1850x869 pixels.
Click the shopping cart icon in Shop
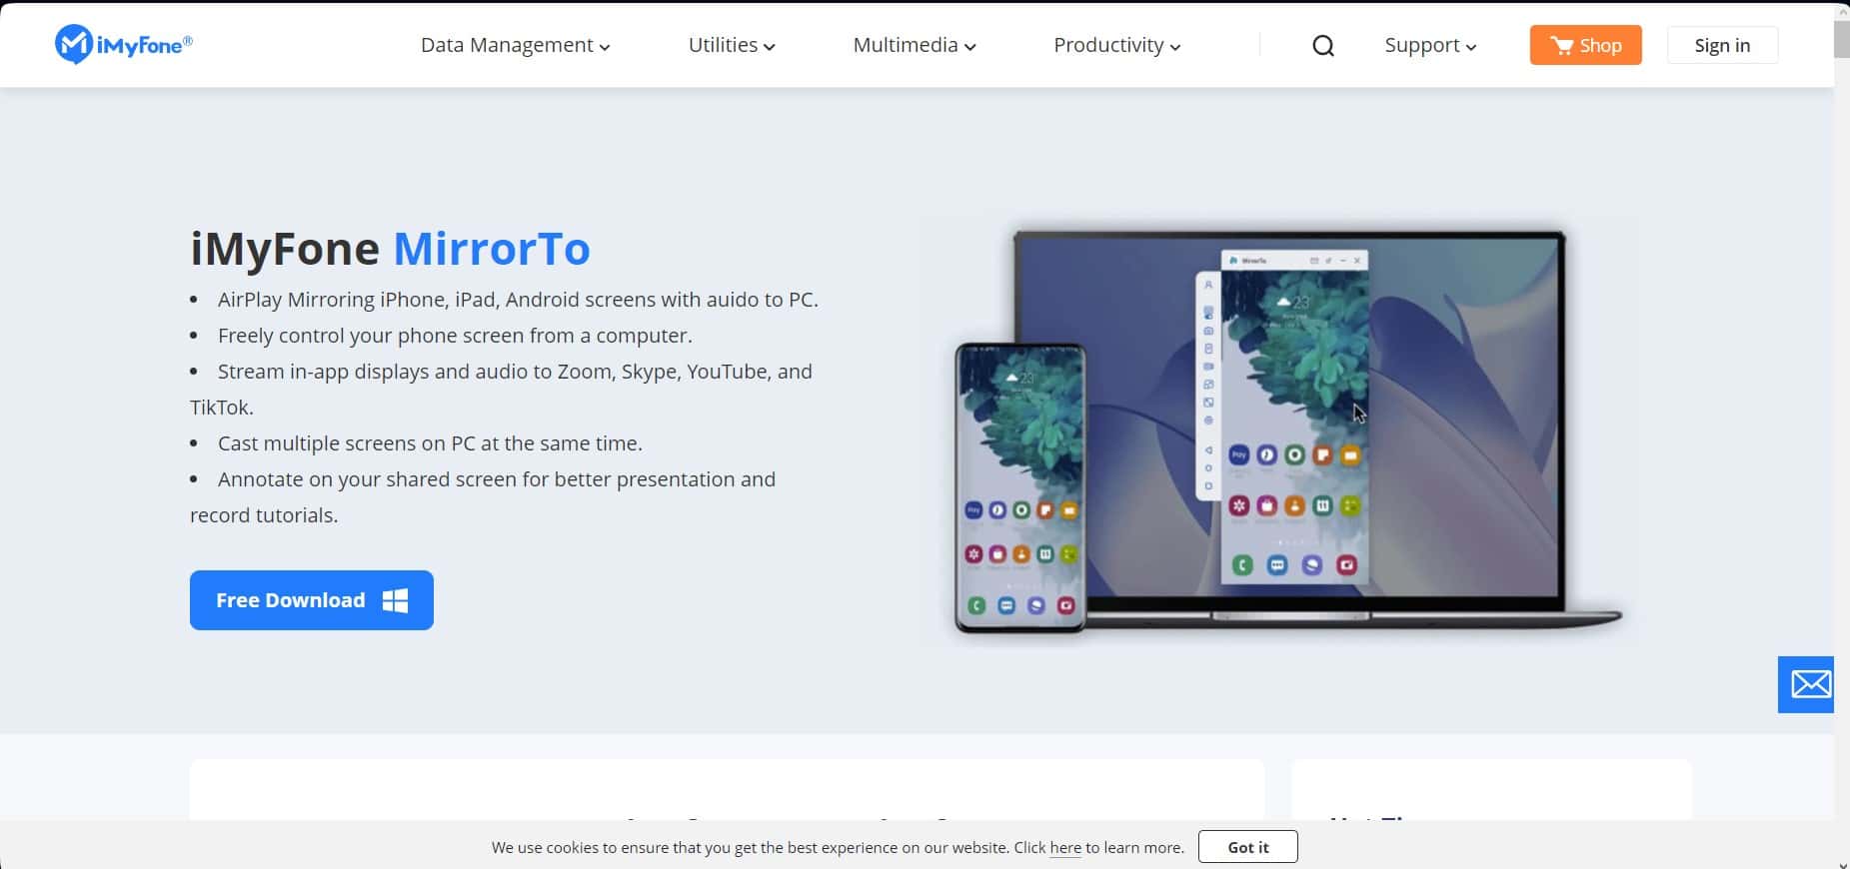1561,45
